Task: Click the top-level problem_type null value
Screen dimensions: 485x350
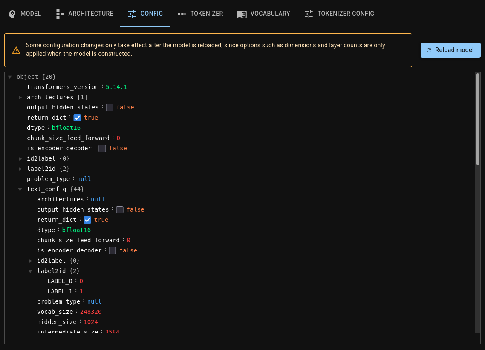Action: tap(84, 179)
